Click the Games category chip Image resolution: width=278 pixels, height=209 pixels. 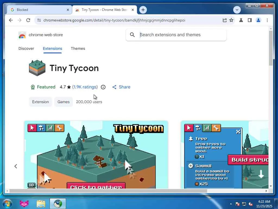(x=64, y=102)
